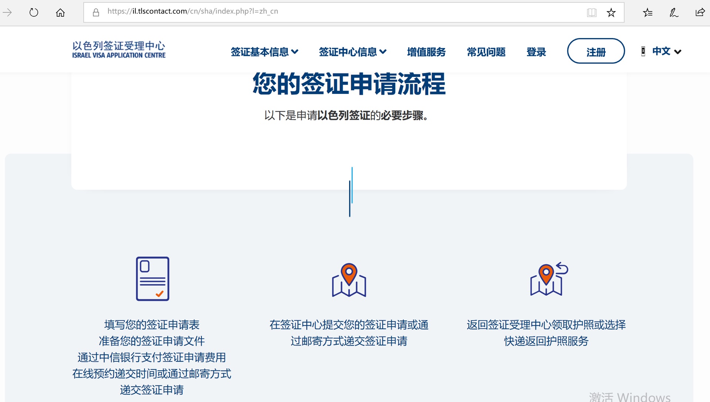Screen dimensions: 710x402
Task: Expand 签证中心信息 dropdown menu
Action: click(352, 52)
